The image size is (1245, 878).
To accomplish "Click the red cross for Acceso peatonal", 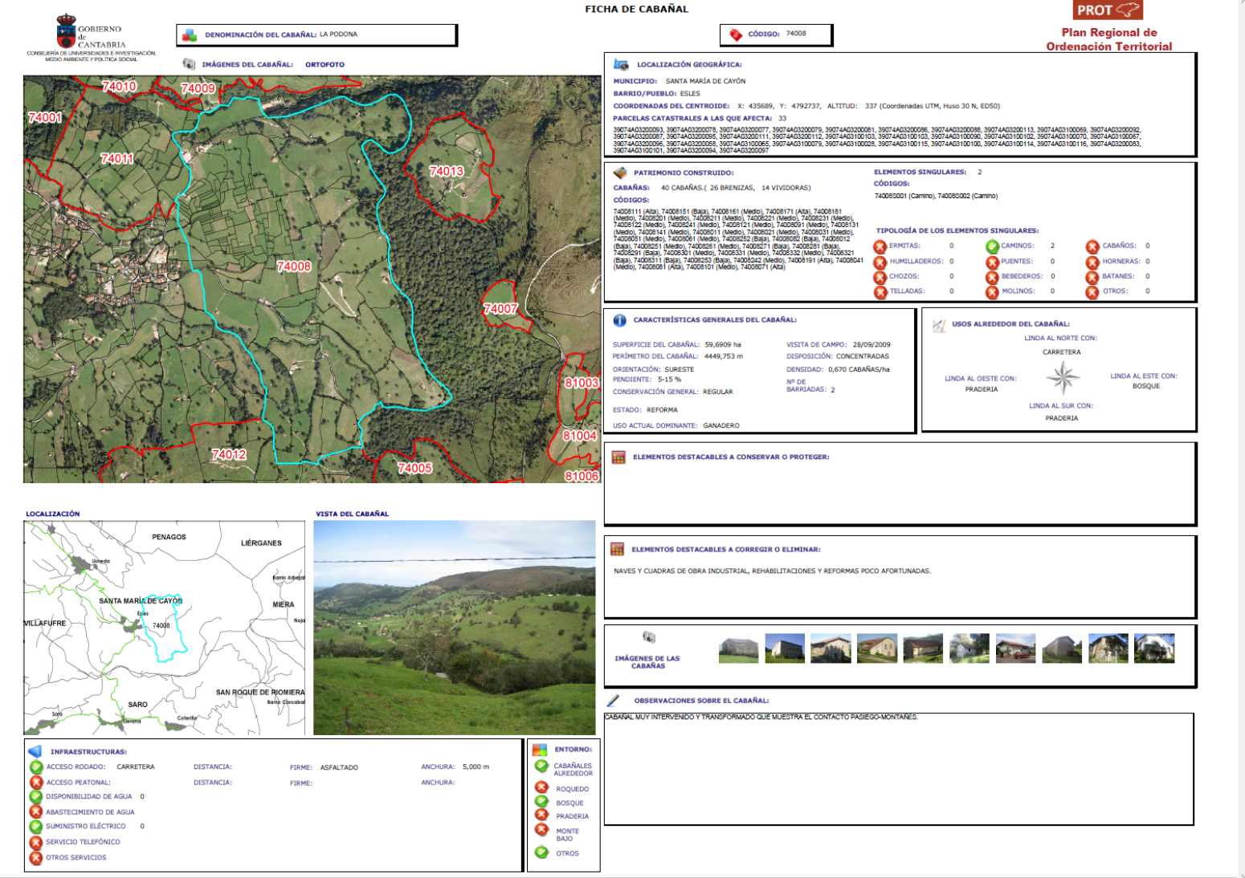I will tap(36, 782).
